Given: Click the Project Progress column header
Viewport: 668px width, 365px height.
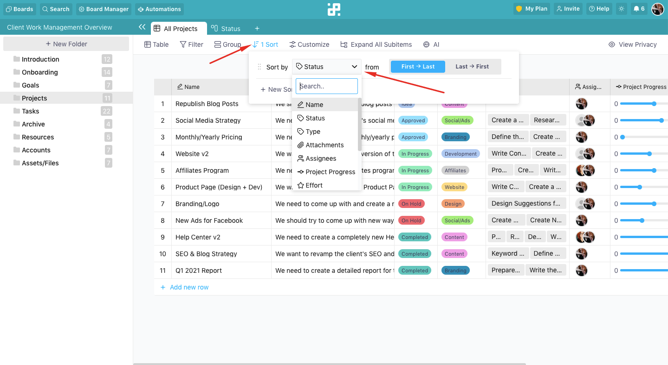Looking at the screenshot, I should pos(640,87).
